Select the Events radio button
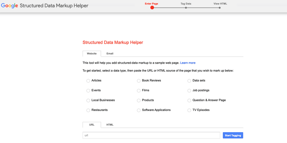 coord(88,90)
